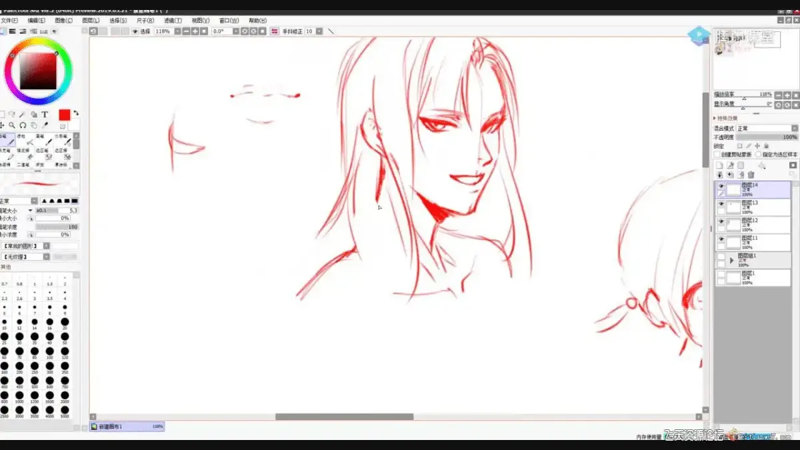The image size is (800, 450).
Task: Click zoom in plus button in toolbar
Action: tap(195, 31)
